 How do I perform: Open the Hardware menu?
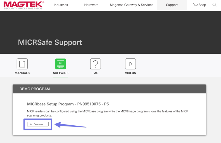click(x=91, y=5)
